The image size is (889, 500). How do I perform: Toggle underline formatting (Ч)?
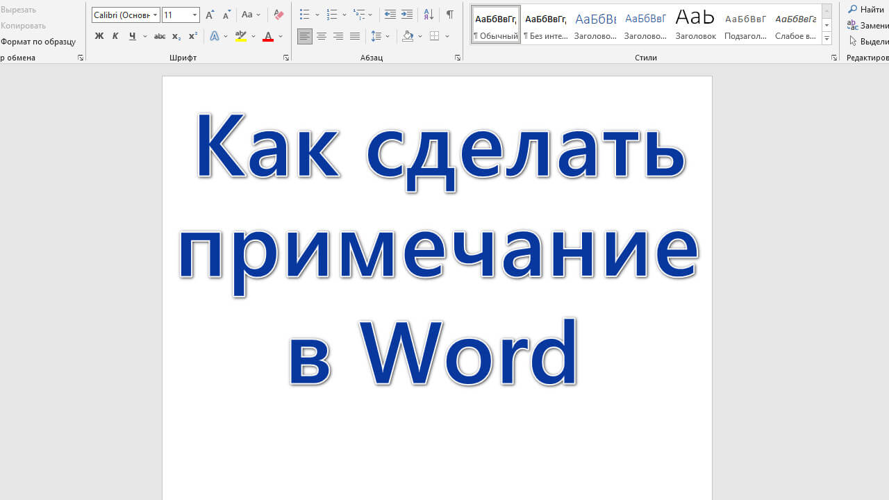(x=132, y=36)
